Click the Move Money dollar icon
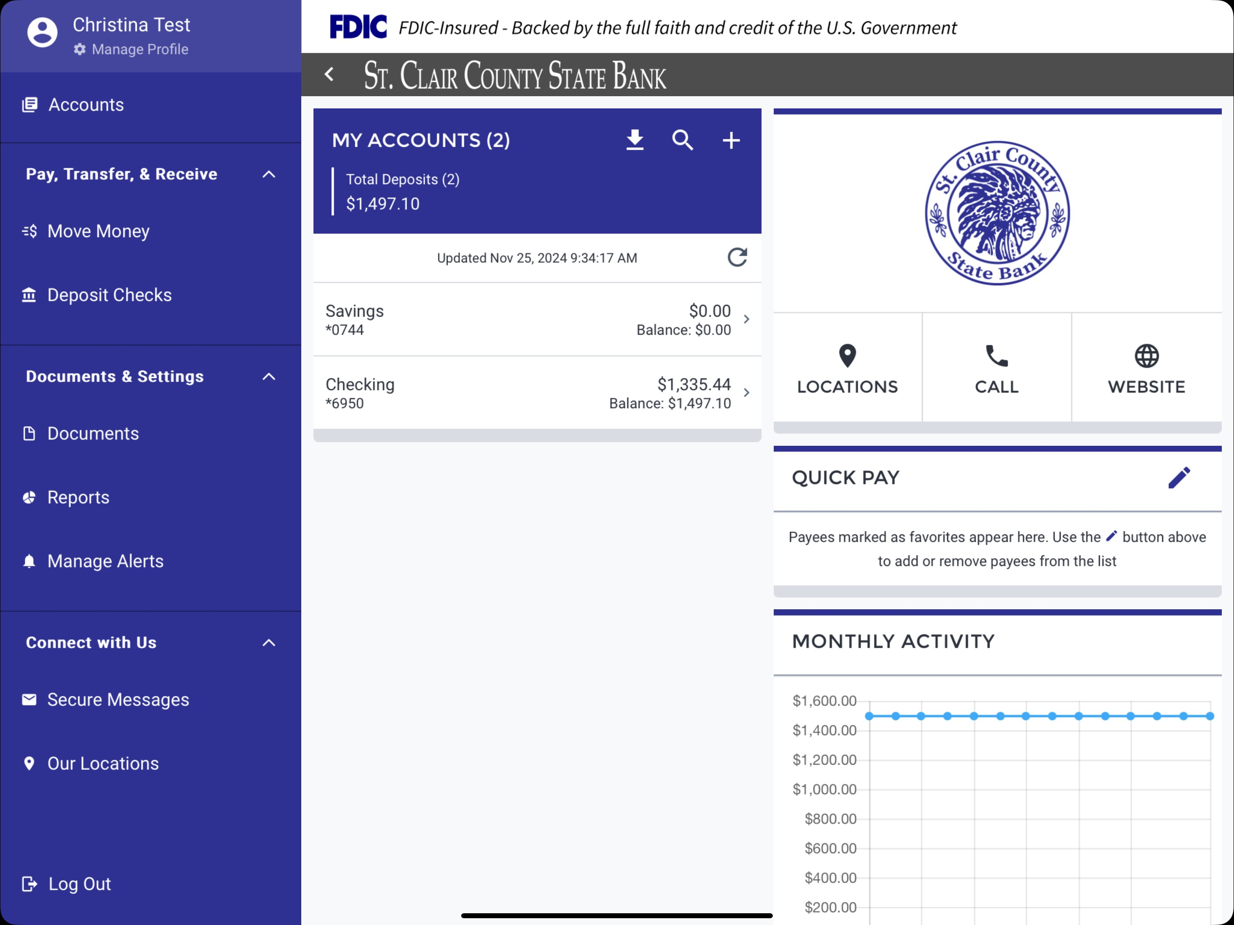 click(29, 231)
